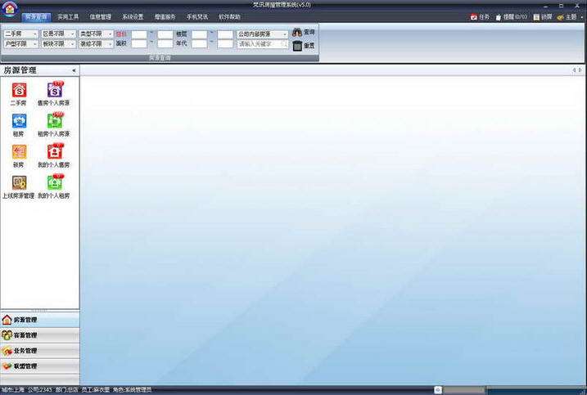
Task: Open 租房个人房源 green icon
Action: pyautogui.click(x=55, y=121)
